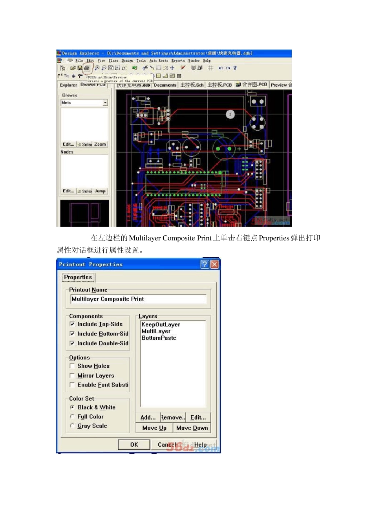This screenshot has height=528, width=373.
Task: Click the Cut selection icon
Action: pyautogui.click(x=145, y=68)
